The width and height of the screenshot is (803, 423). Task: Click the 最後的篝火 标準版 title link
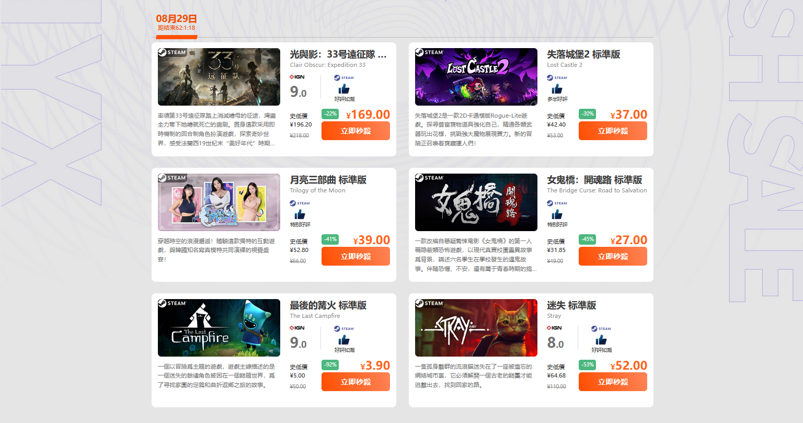point(328,305)
